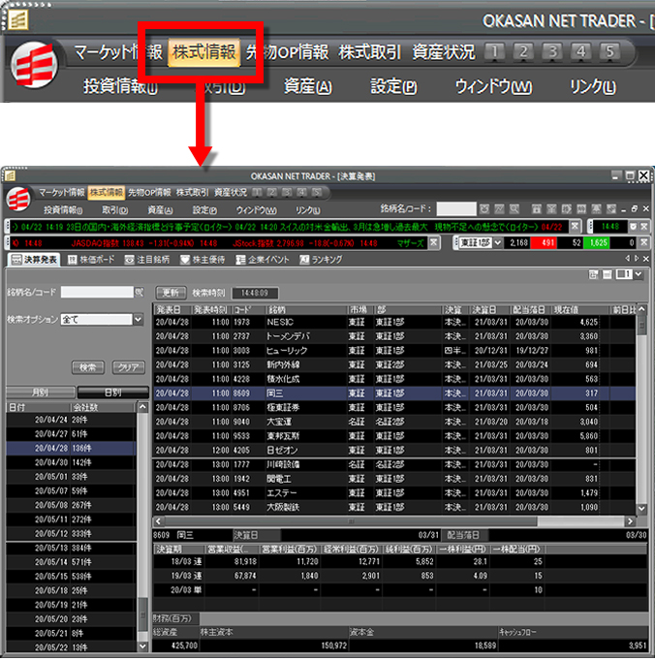Click the マーケット情報 tab in the lower window
Screen dimensions: 655x661
click(x=62, y=193)
